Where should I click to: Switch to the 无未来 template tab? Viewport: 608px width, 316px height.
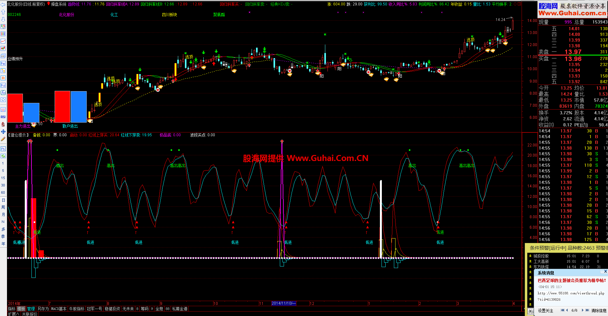(128, 309)
